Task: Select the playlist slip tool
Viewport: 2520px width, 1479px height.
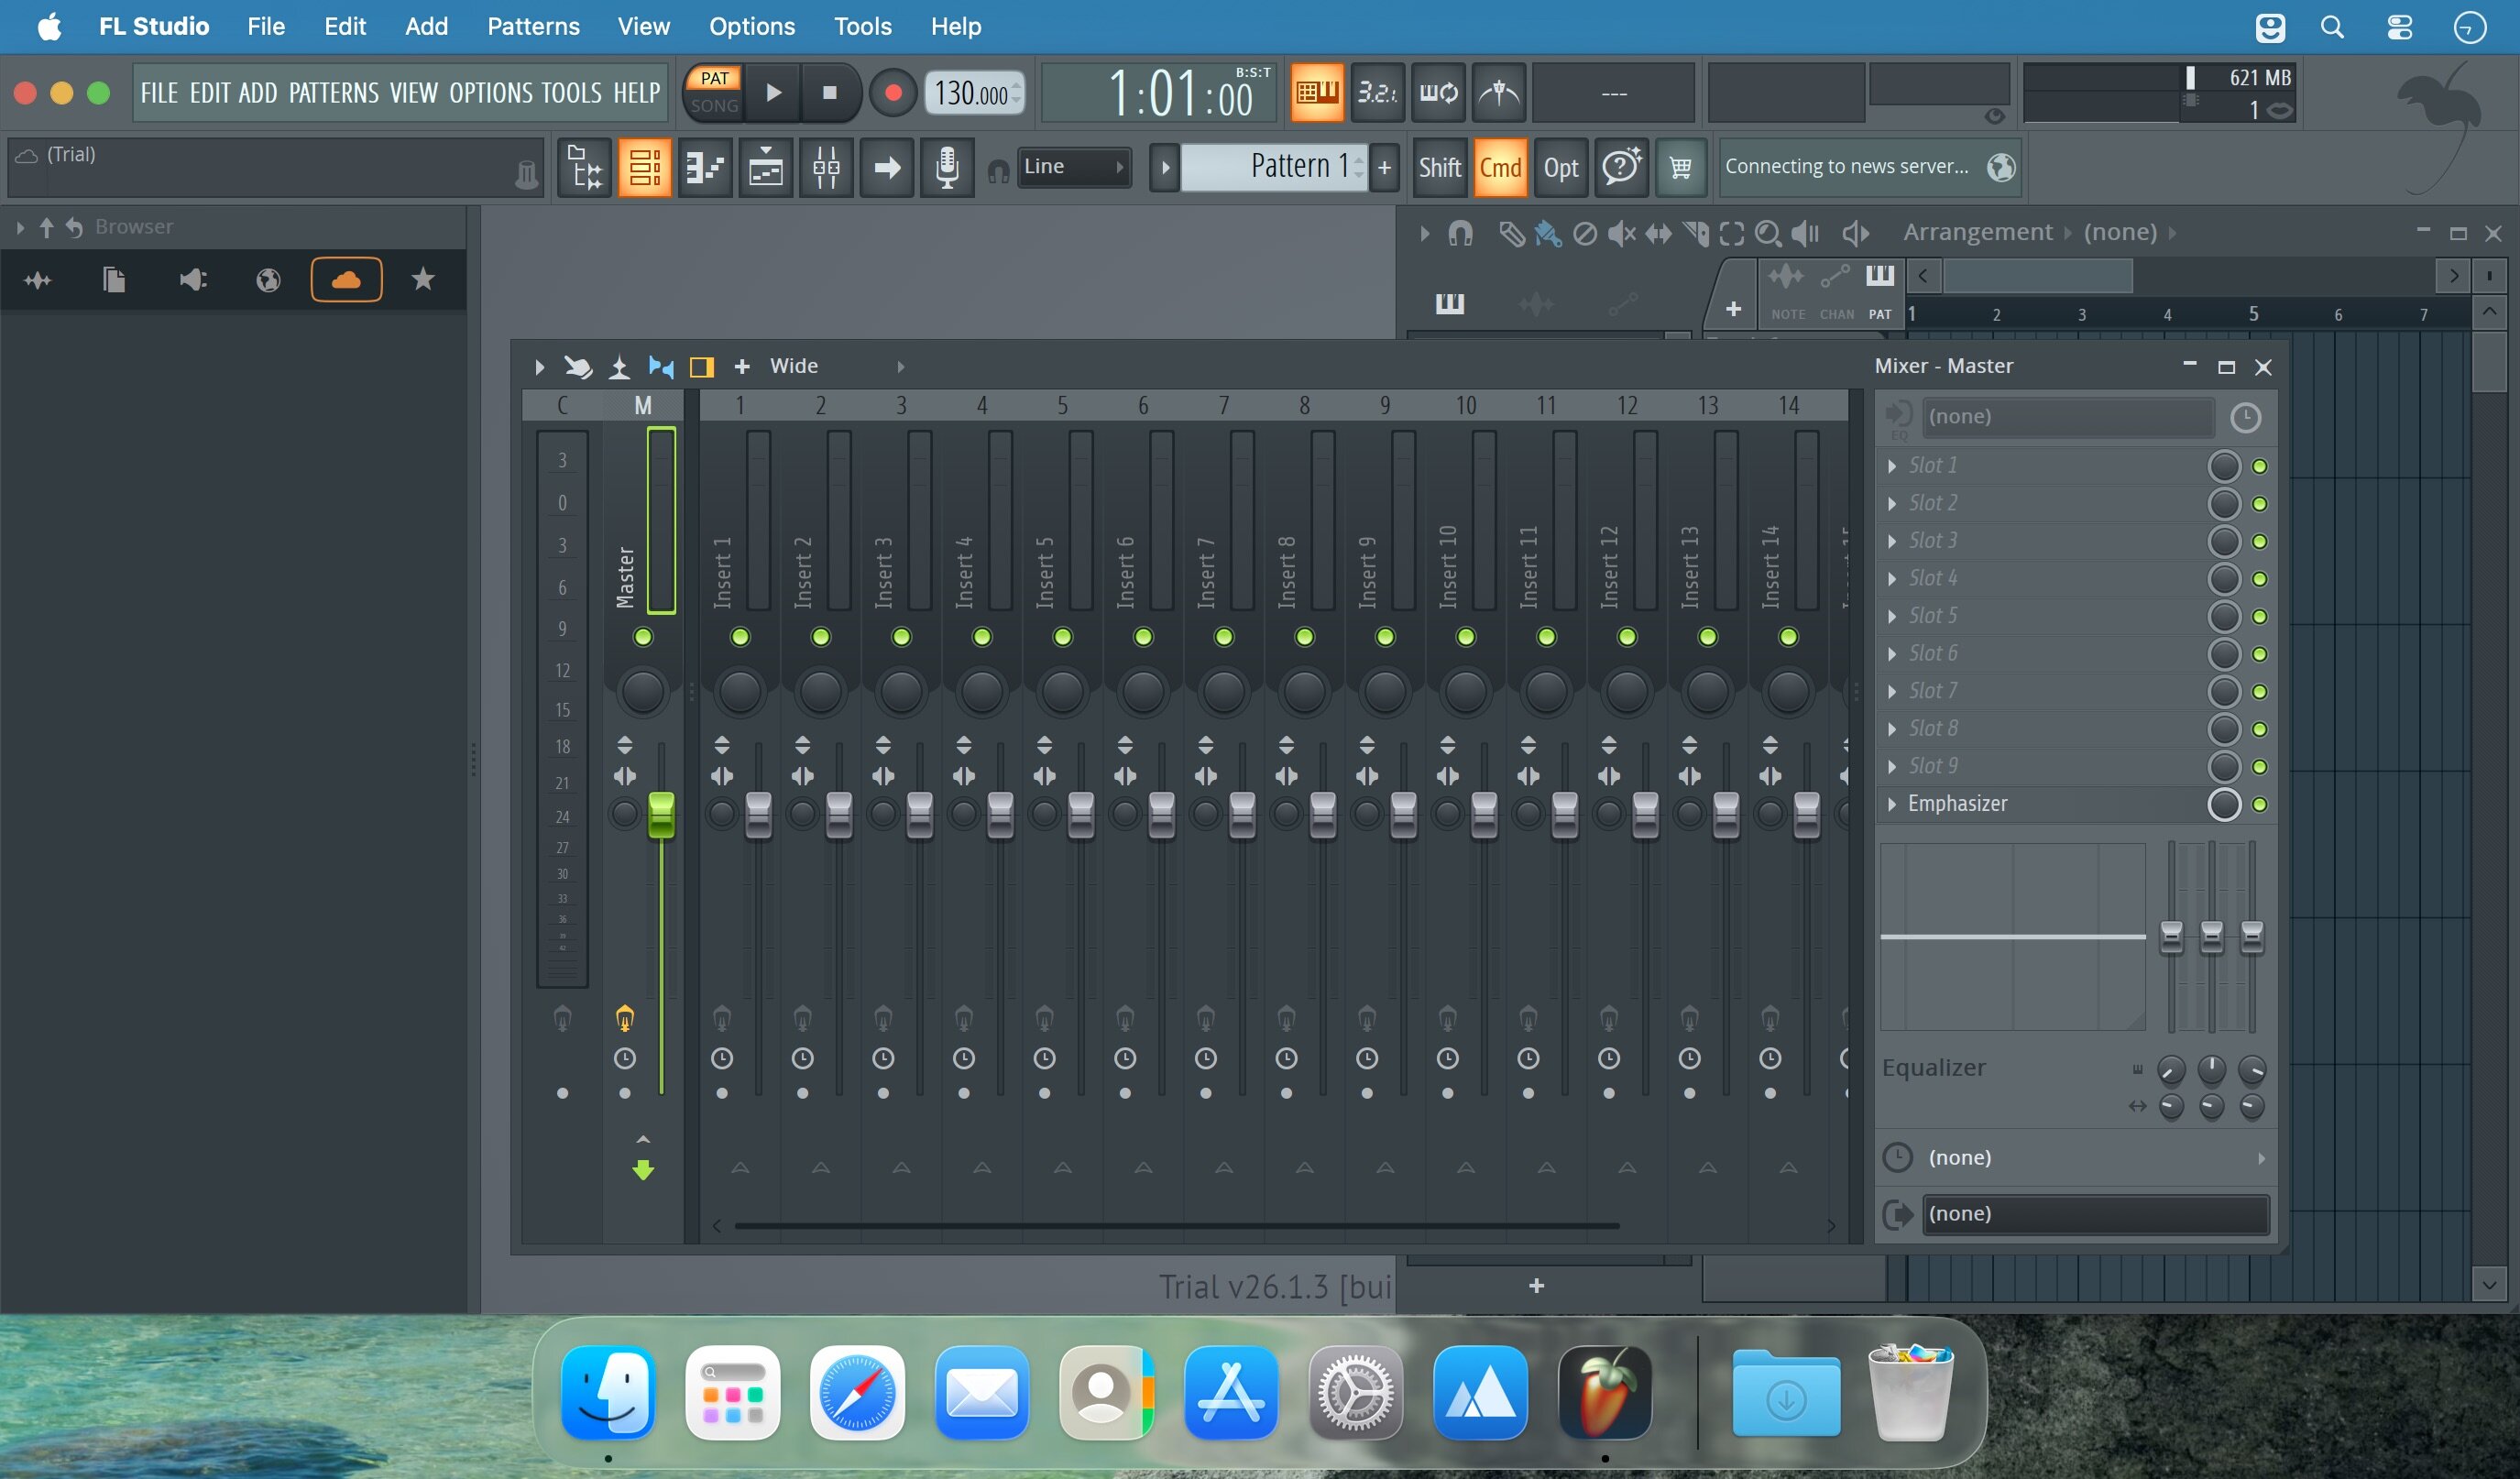Action: tap(1658, 233)
